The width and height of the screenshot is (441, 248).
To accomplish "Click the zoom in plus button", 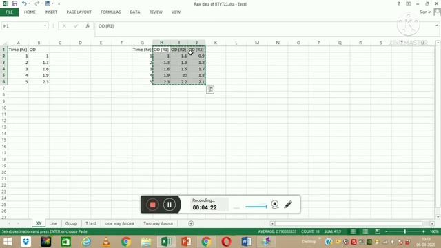I will click(x=424, y=231).
